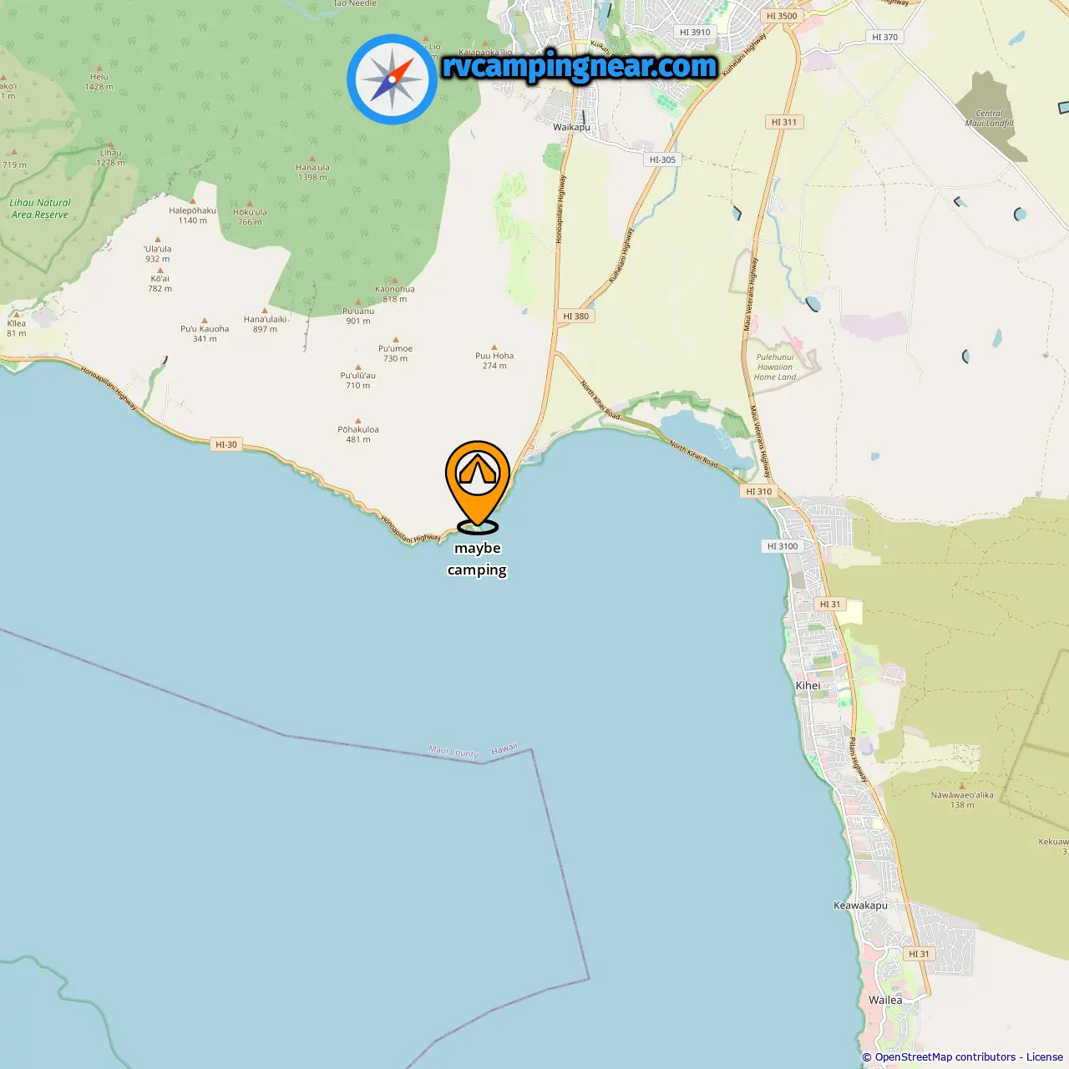Screen dimensions: 1069x1069
Task: Select the Wailea place label
Action: pos(885,1000)
